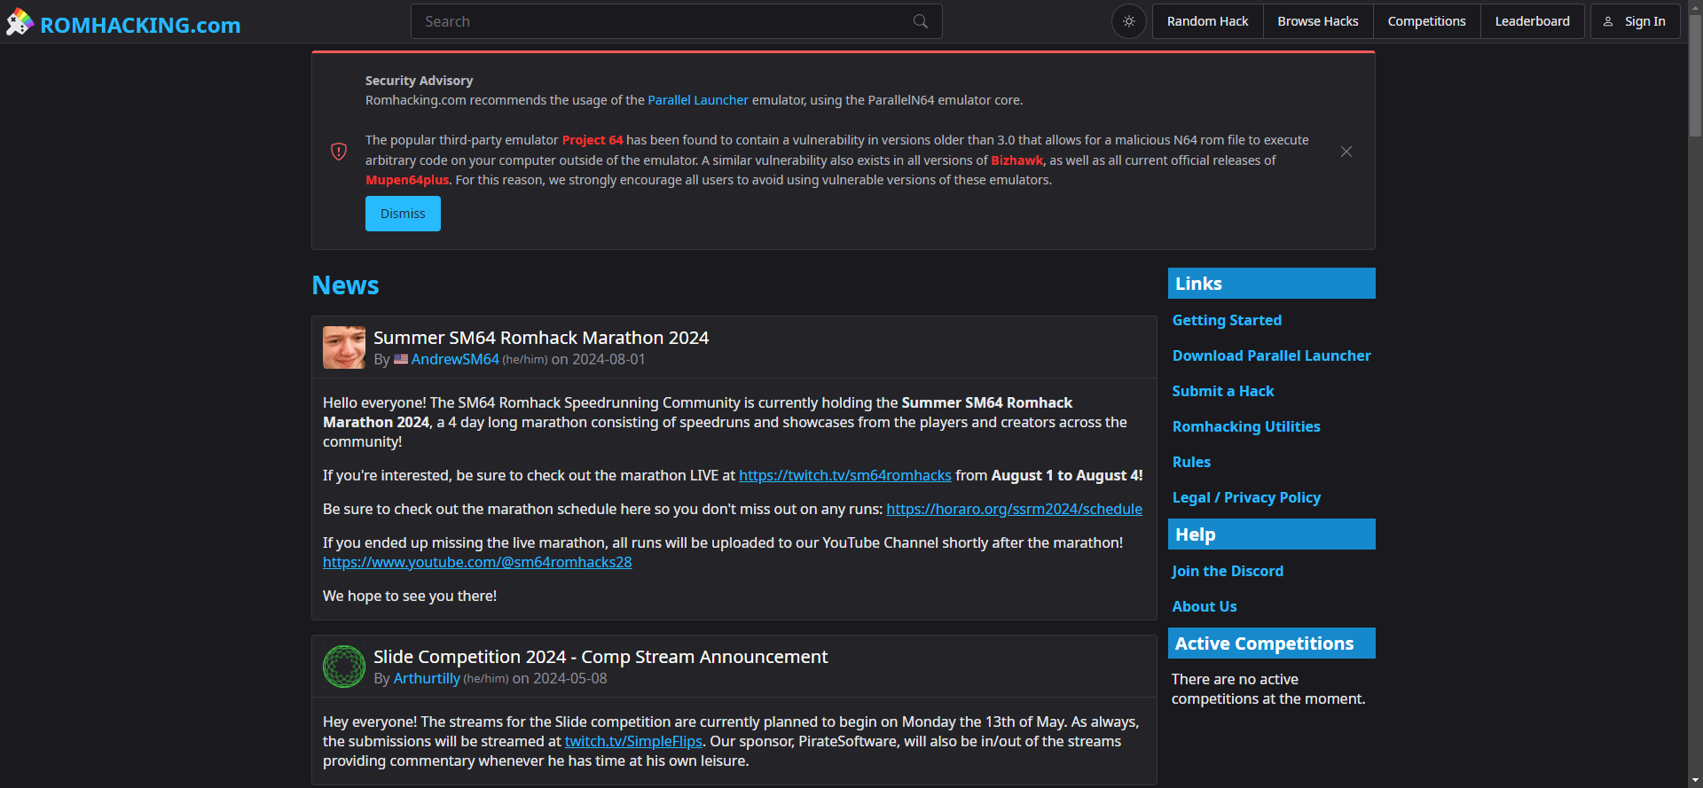Viewport: 1703px width, 788px height.
Task: Open the sm64romhacks28 YouTube channel link
Action: (x=477, y=562)
